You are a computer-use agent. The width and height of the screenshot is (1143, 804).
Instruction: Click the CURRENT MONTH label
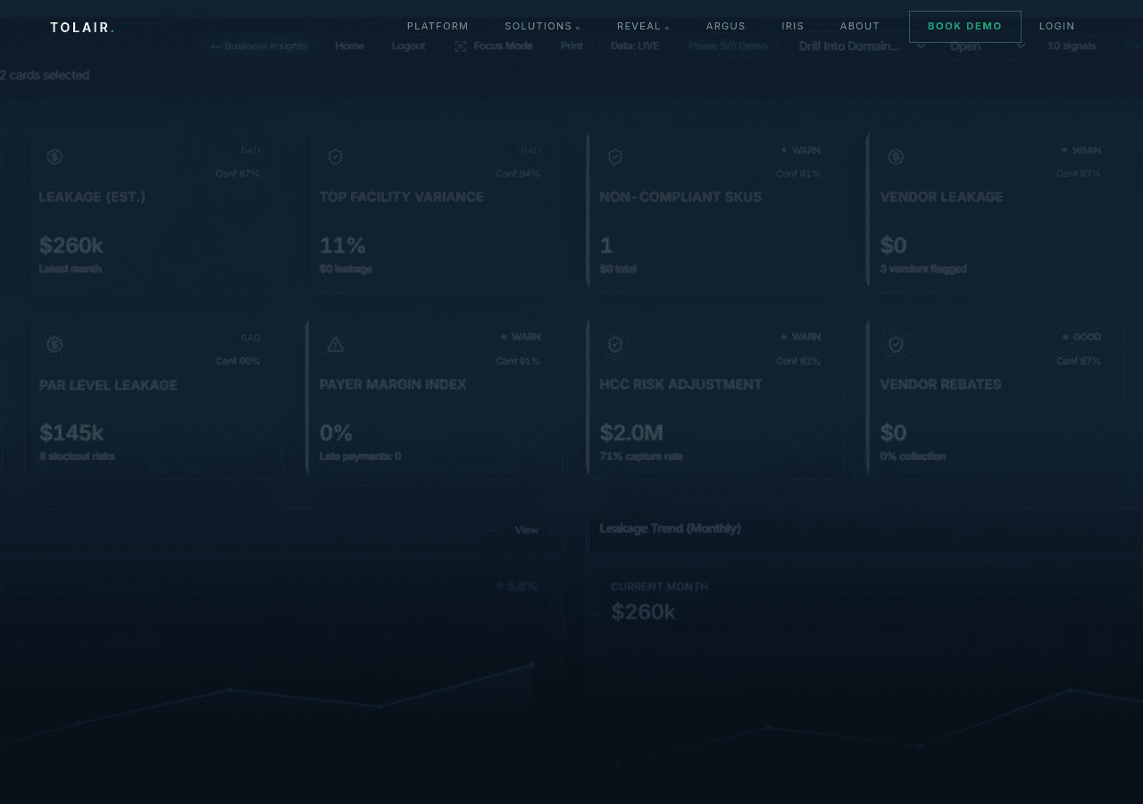(x=659, y=587)
